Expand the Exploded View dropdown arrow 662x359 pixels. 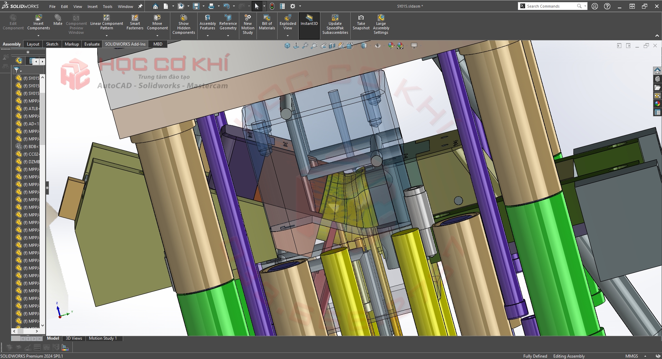click(x=288, y=36)
